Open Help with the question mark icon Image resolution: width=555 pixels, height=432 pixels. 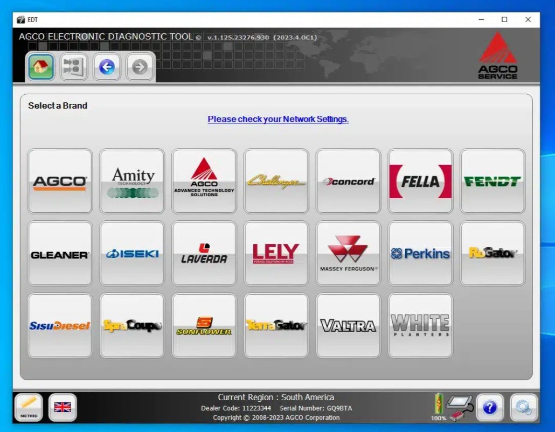490,407
